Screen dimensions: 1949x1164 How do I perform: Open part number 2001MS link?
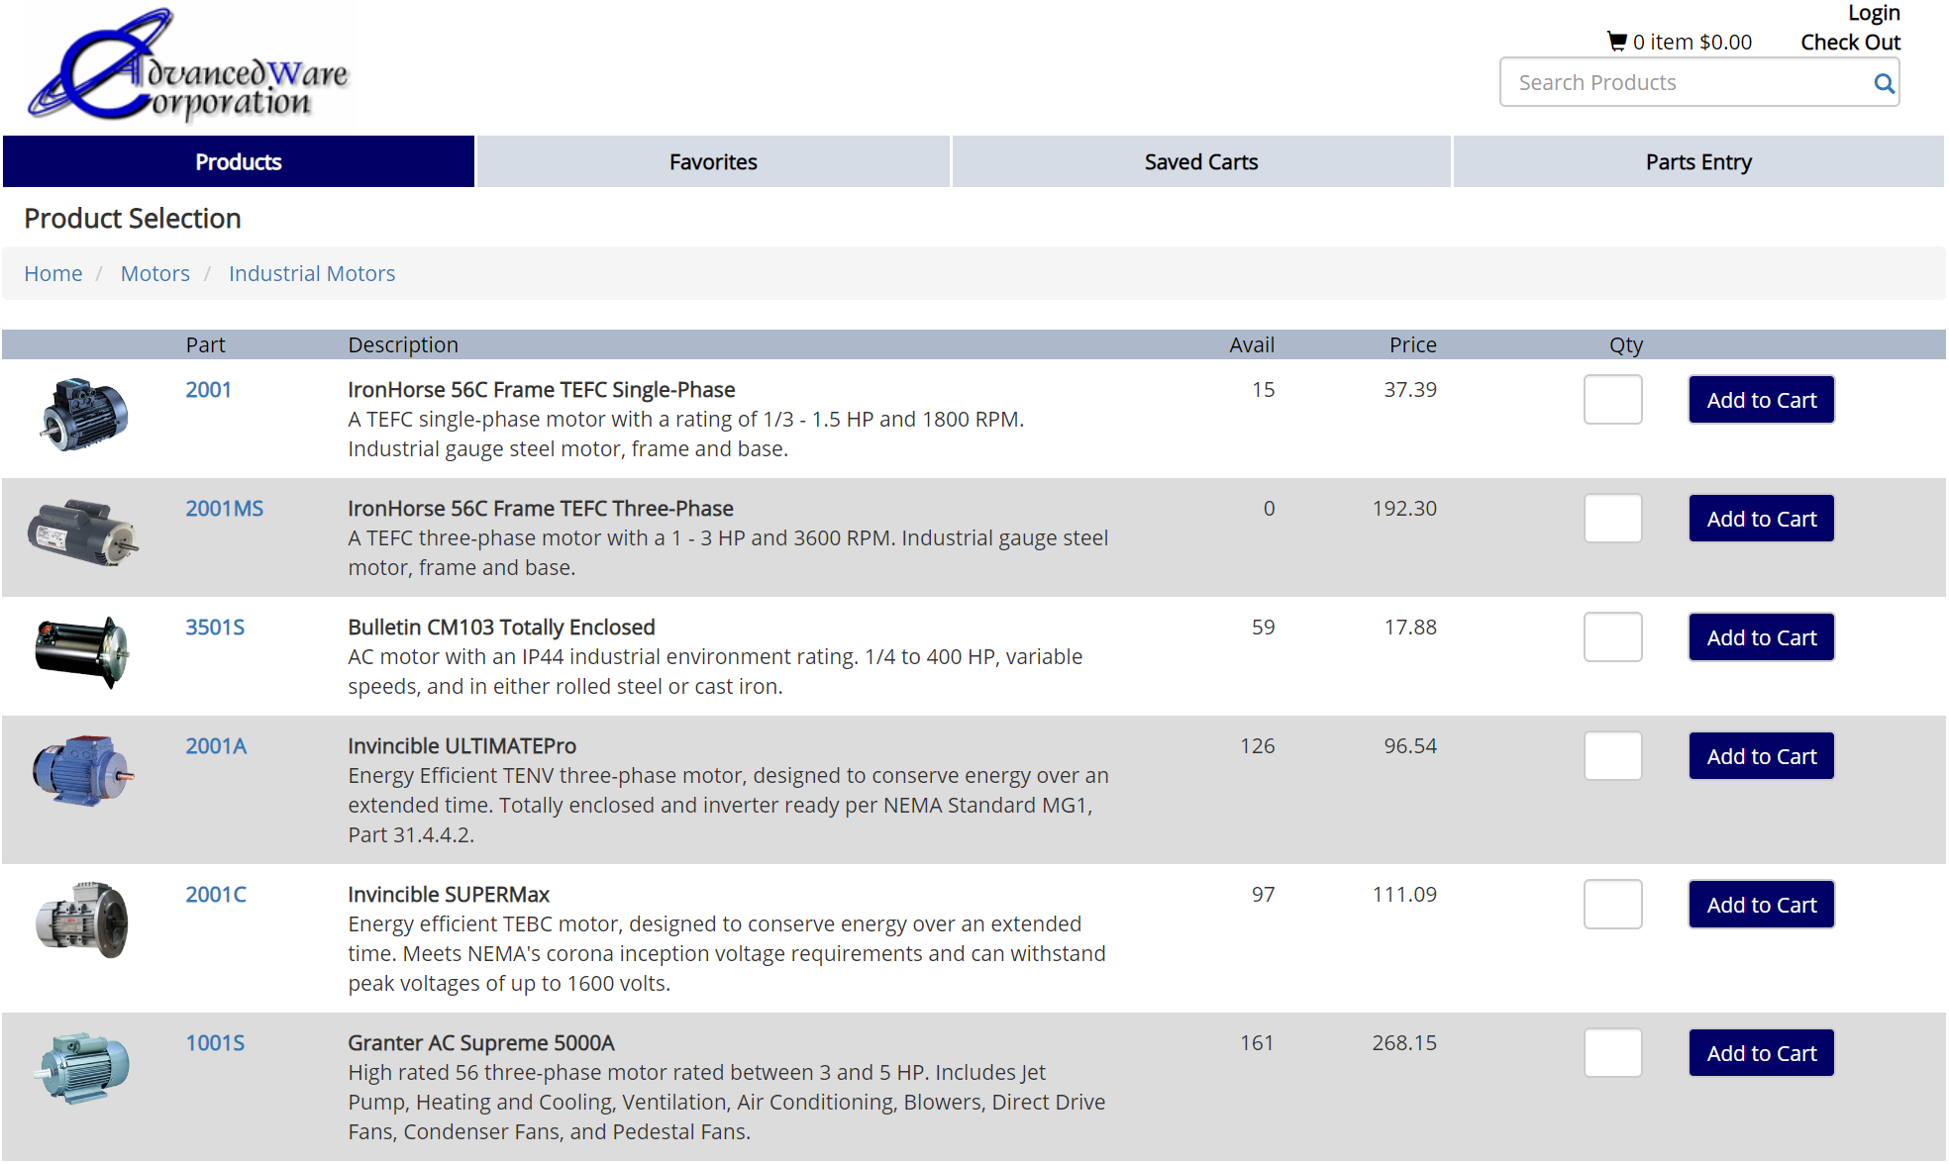[225, 509]
